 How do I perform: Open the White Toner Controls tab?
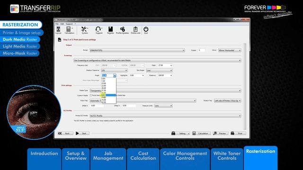[227, 159]
